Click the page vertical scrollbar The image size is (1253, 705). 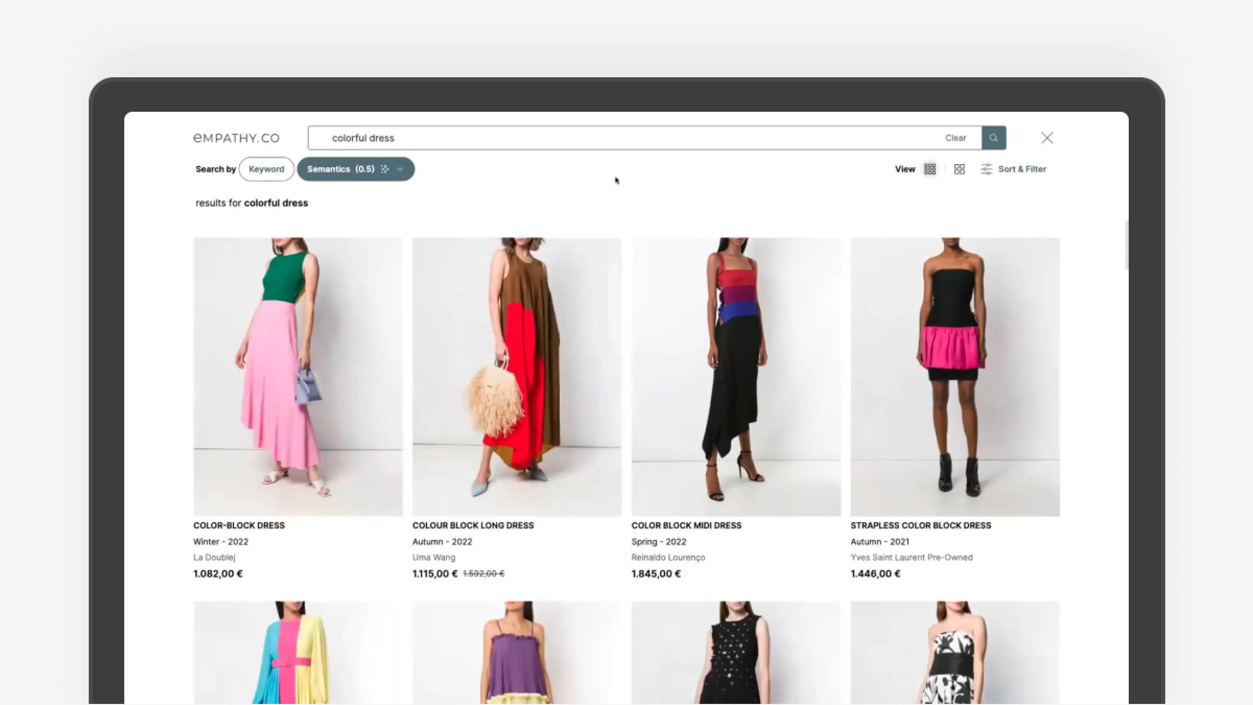[1126, 245]
